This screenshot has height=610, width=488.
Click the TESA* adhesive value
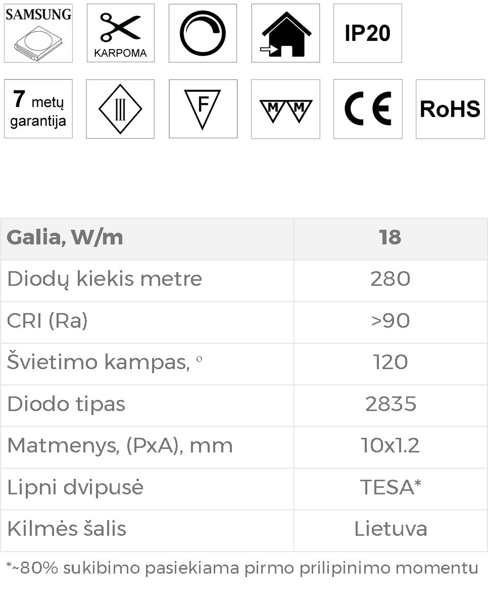[391, 487]
